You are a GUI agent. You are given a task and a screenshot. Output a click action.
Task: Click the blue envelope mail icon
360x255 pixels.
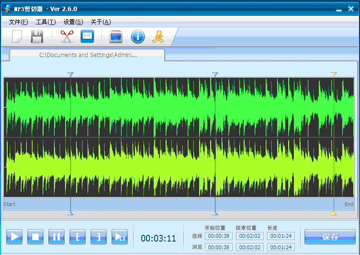[x=87, y=36]
